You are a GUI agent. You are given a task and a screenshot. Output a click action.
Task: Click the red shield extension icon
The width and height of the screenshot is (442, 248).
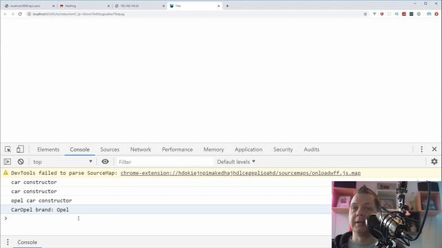(382, 14)
